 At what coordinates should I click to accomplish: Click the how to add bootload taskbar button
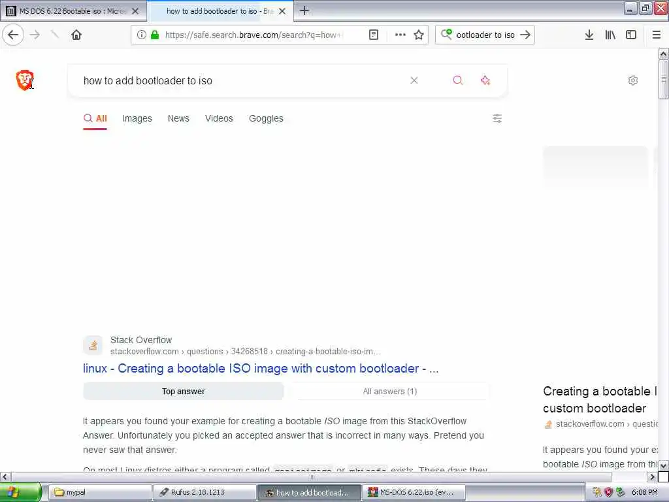pyautogui.click(x=309, y=493)
